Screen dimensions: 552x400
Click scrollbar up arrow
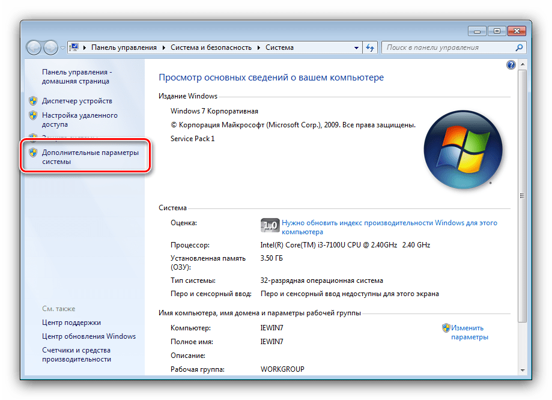tap(523, 64)
